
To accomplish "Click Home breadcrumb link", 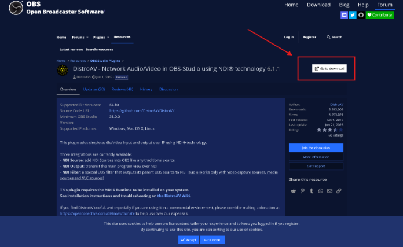I will point(61,61).
